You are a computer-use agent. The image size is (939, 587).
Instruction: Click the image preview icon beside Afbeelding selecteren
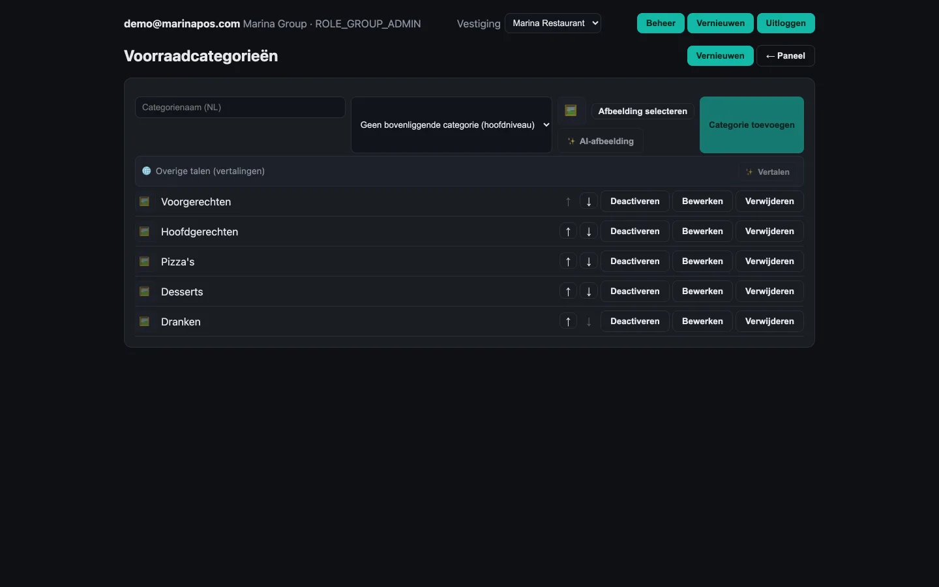click(571, 111)
